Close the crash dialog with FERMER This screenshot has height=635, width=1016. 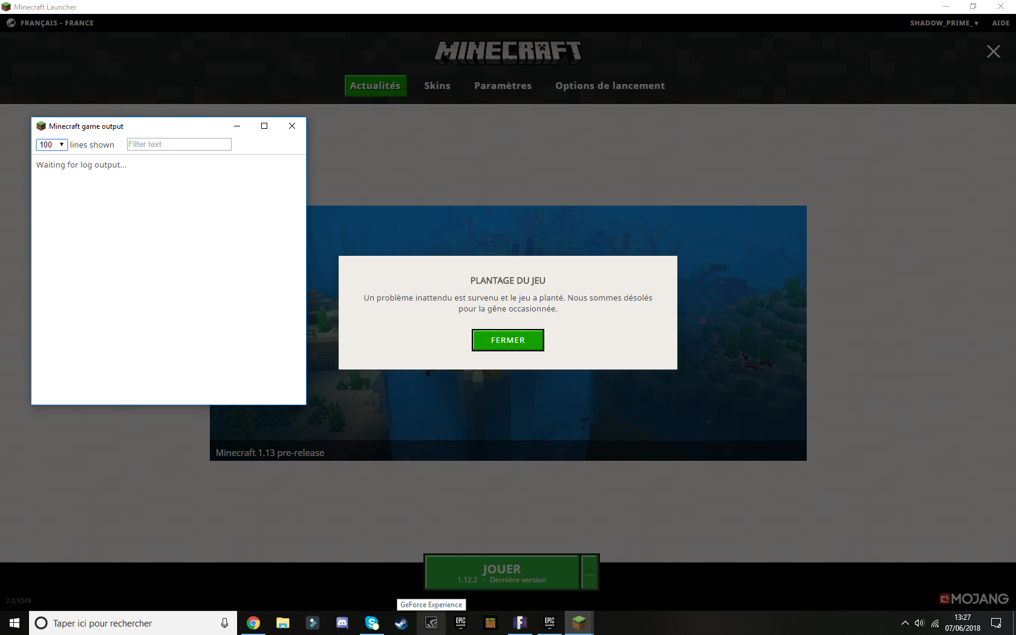508,340
